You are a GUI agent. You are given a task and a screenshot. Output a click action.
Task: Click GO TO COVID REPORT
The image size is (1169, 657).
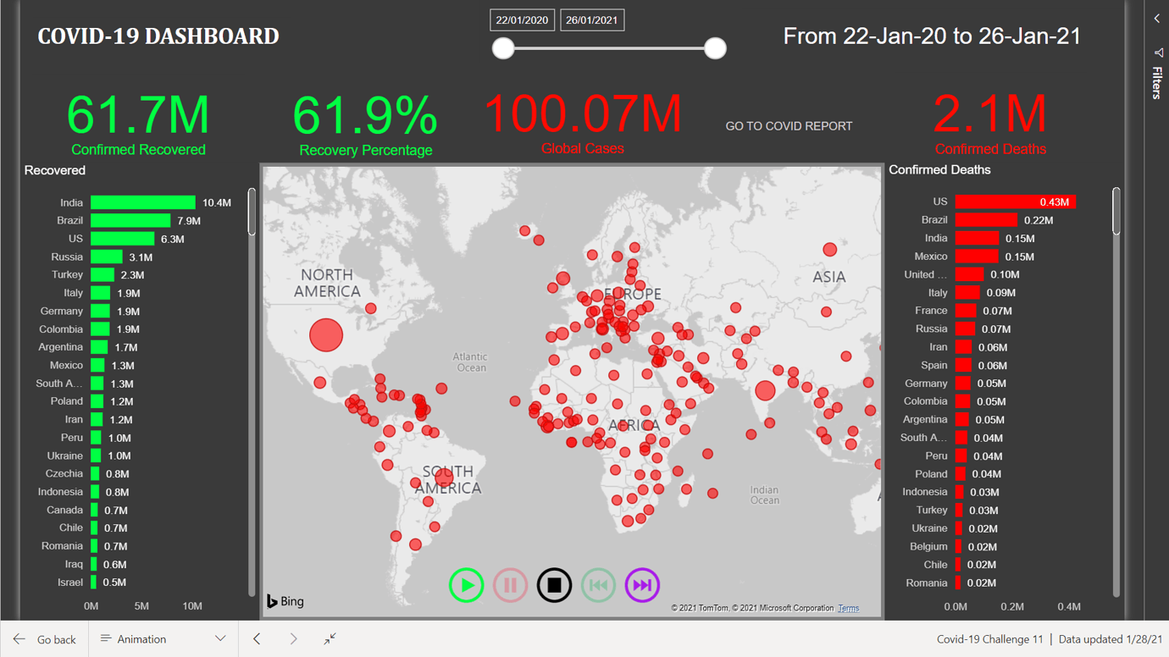click(x=788, y=125)
